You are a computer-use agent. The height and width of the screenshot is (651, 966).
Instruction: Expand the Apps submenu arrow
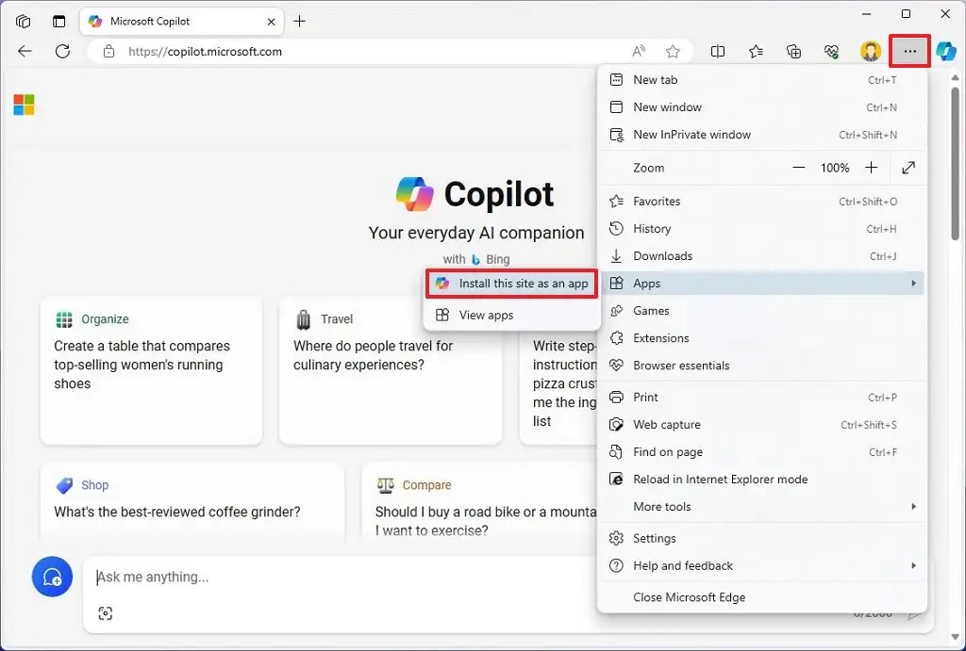[x=912, y=283]
